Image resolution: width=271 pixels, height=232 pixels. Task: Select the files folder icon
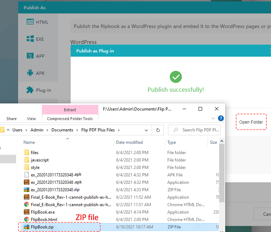(x=27, y=152)
